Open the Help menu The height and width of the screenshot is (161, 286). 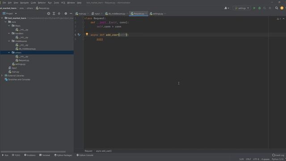(79, 3)
